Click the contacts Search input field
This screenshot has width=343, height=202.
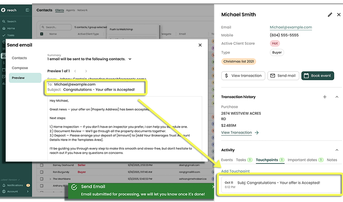pyautogui.click(x=56, y=27)
